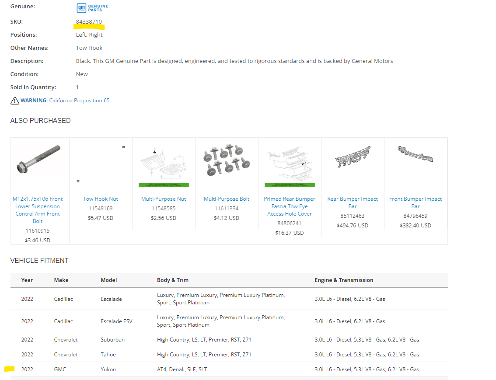
Task: Click the $5.47 USD price
Action: [x=101, y=218]
